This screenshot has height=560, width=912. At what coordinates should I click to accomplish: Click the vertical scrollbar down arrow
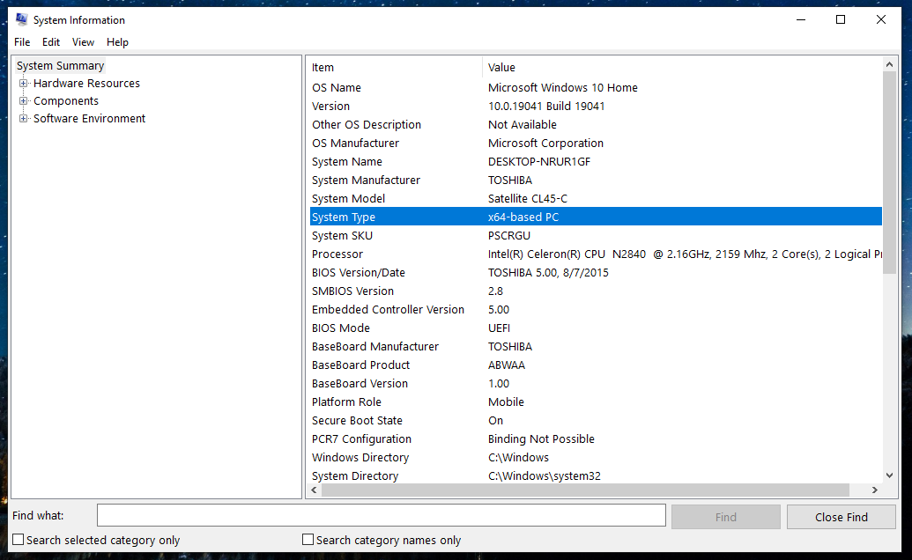889,475
